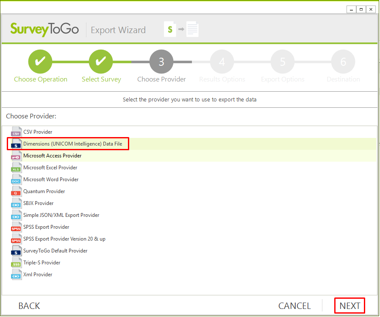
Task: Choose SurveyToGo Default Provider
Action: [55, 251]
